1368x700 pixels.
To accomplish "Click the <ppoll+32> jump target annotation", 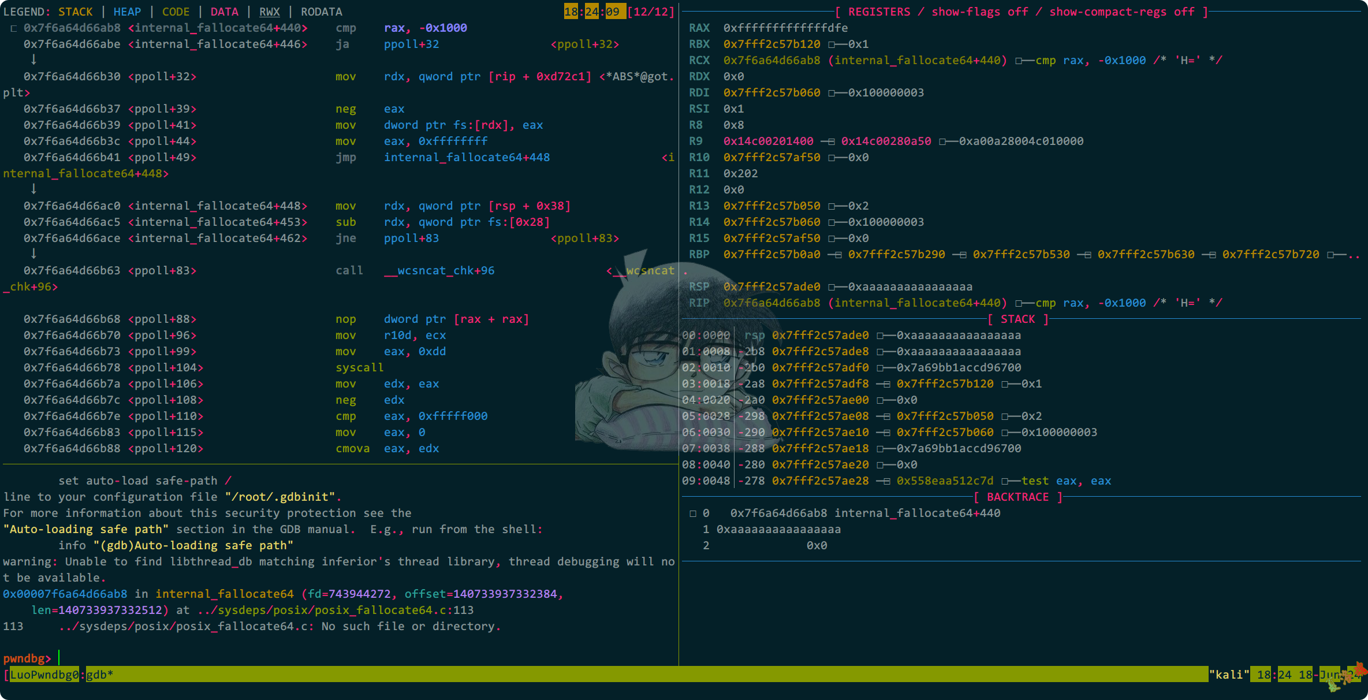I will [x=584, y=44].
